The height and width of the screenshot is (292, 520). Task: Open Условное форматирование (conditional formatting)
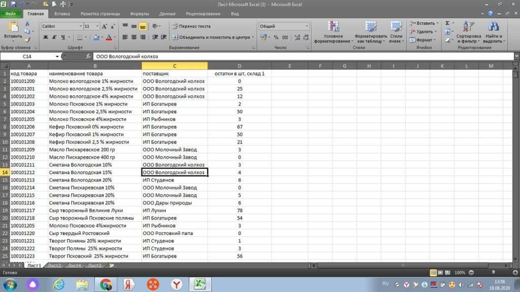pos(333,32)
